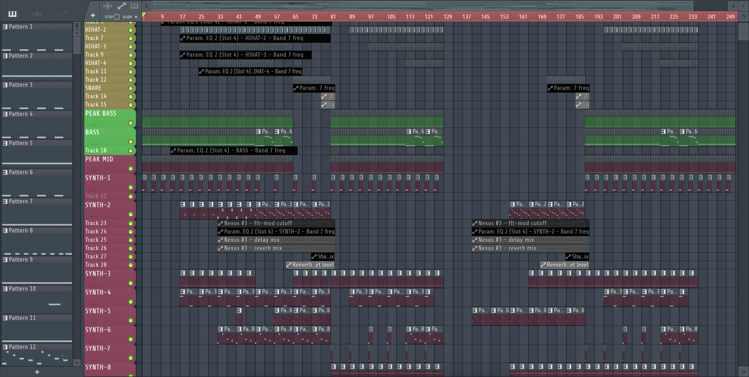Mute the SYNTH-2 track
Screen dimensions: 749x377
coord(131,214)
